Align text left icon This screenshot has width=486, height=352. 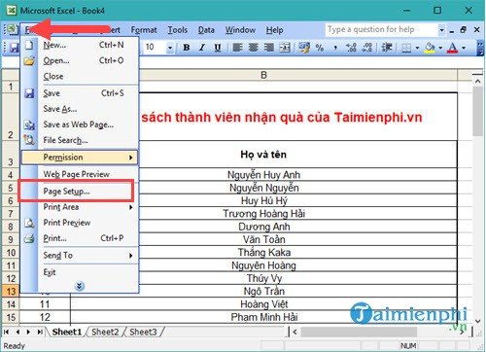tap(237, 48)
